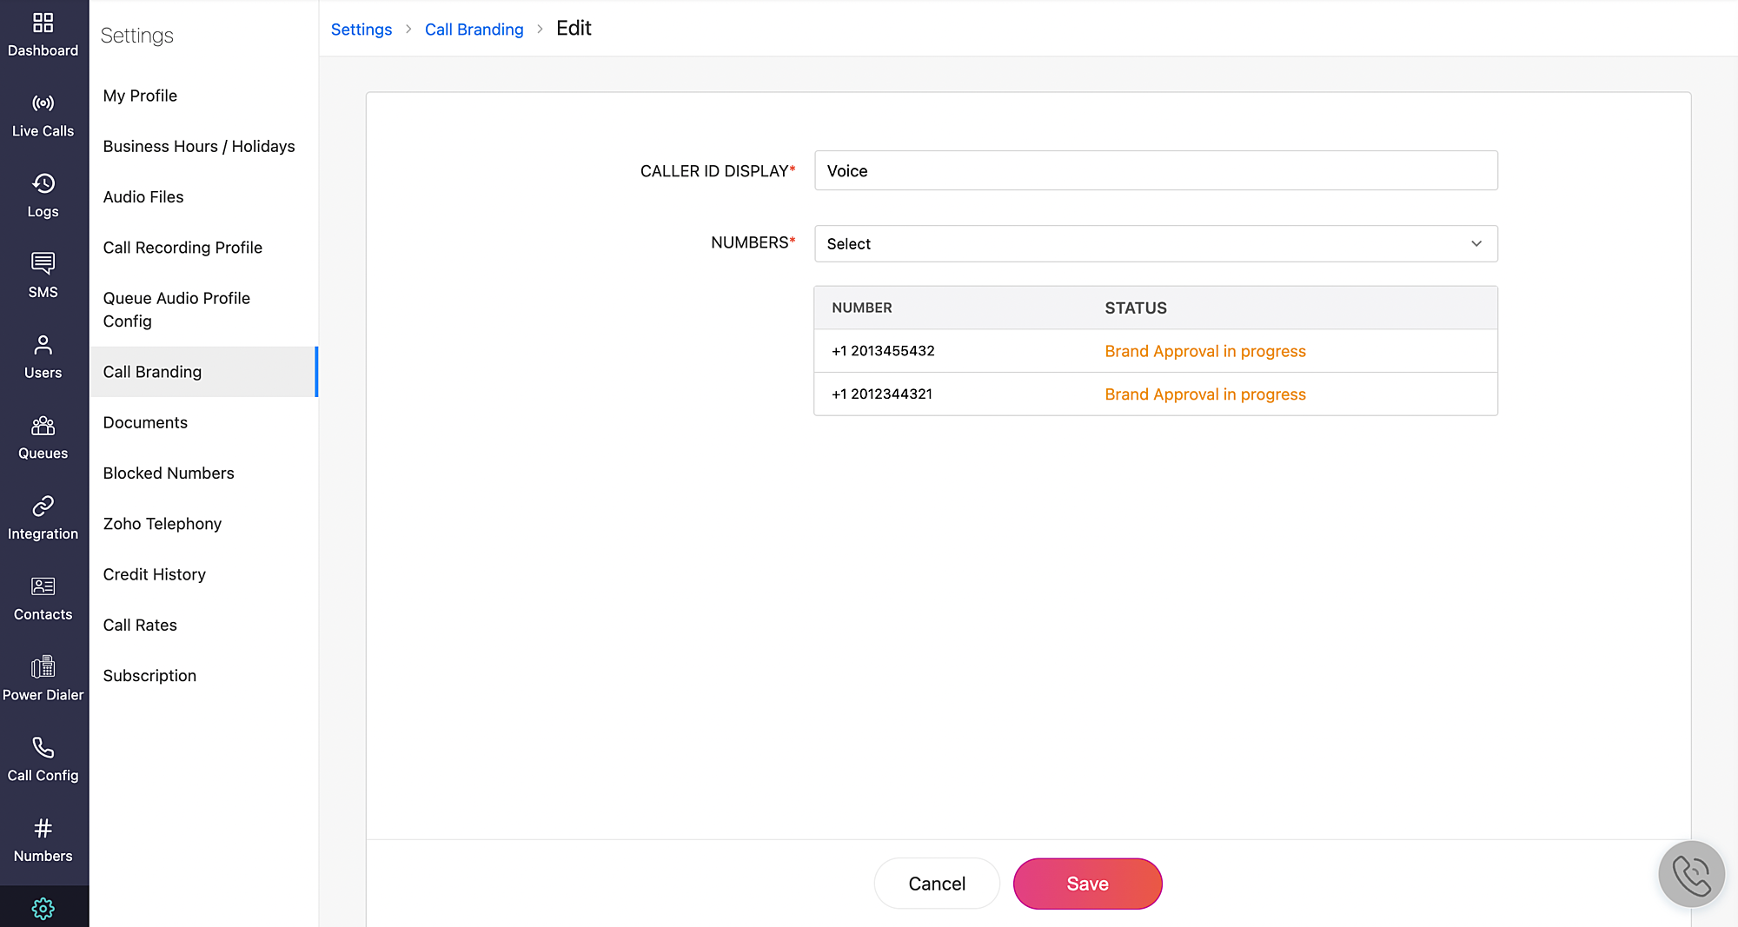Click the Caller ID Display input field

(1156, 170)
